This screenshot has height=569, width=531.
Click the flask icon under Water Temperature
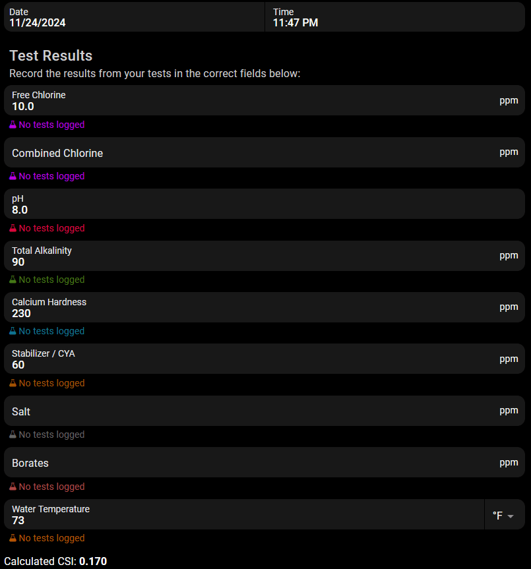click(x=13, y=538)
